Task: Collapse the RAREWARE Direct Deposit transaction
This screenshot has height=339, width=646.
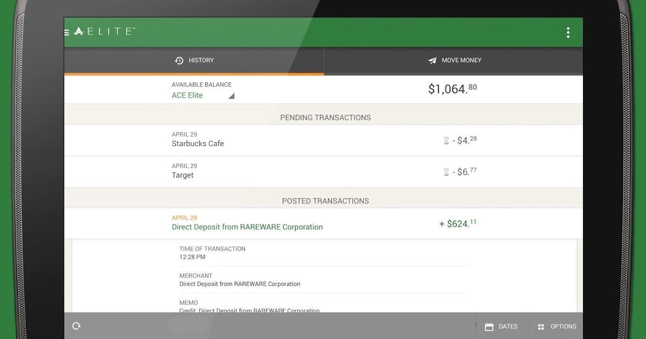Action: pyautogui.click(x=247, y=227)
